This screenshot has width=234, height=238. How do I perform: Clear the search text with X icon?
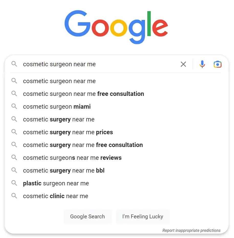tap(183, 64)
